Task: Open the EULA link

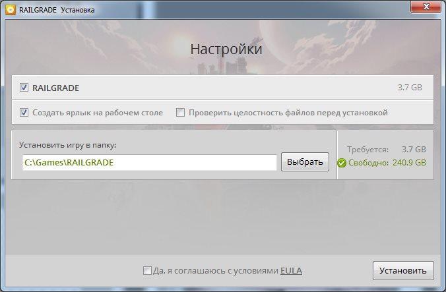Action: tap(291, 271)
